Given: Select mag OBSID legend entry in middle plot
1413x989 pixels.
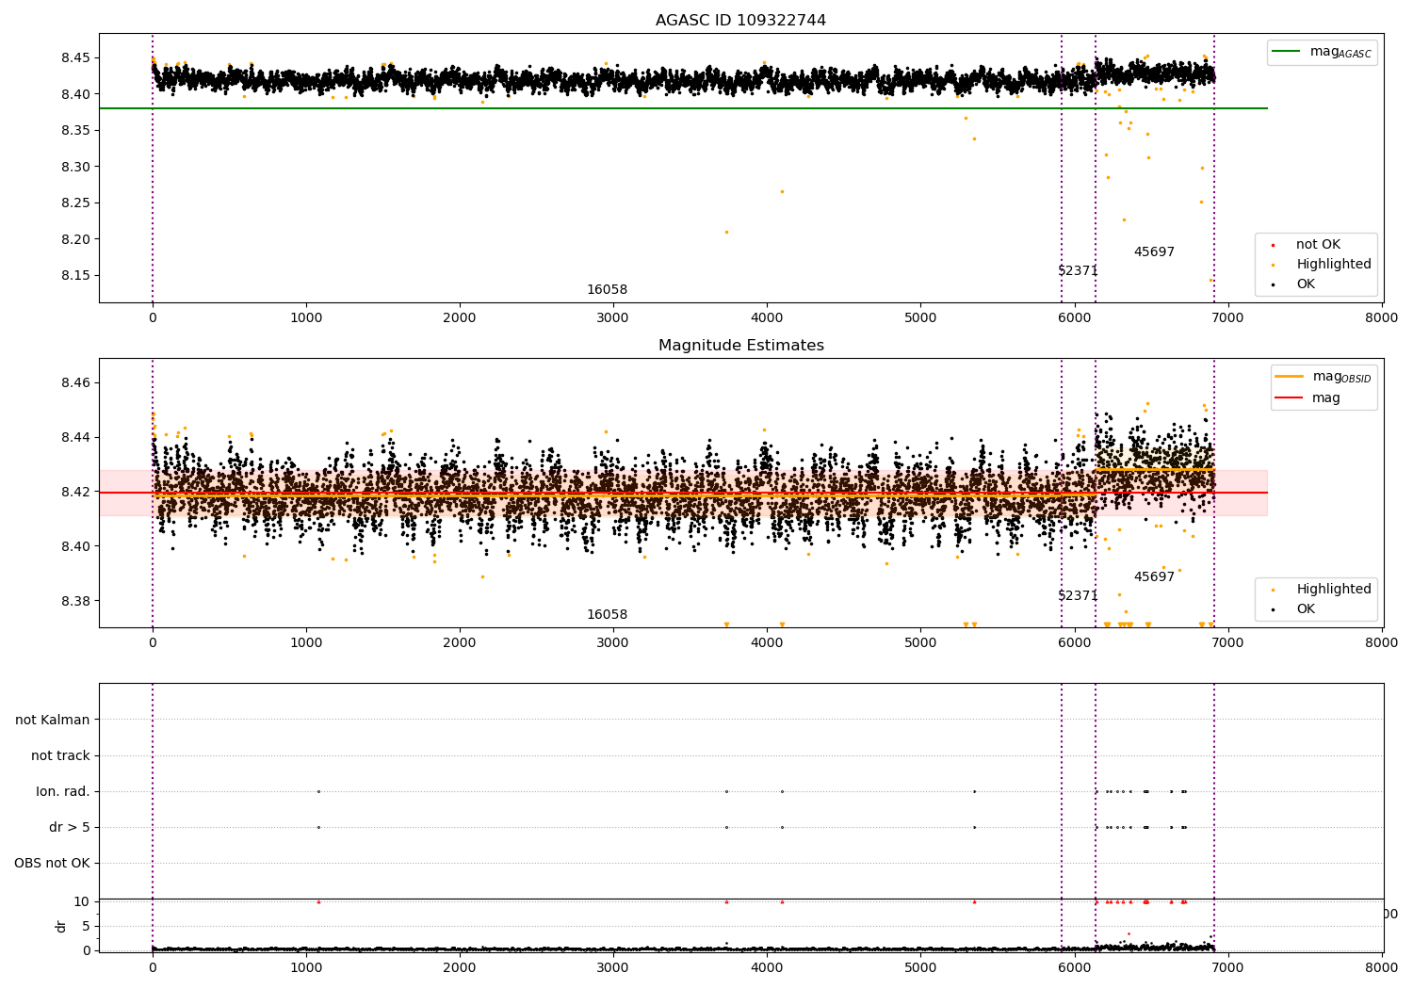Looking at the screenshot, I should pyautogui.click(x=1323, y=377).
